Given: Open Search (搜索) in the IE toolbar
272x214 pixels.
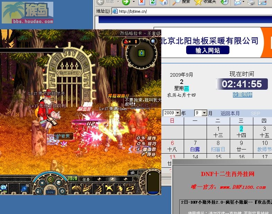Looking at the screenshot, I should point(181,2).
